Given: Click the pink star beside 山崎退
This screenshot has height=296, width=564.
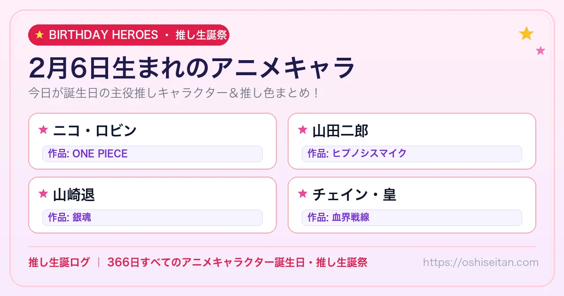Looking at the screenshot, I should tap(43, 194).
